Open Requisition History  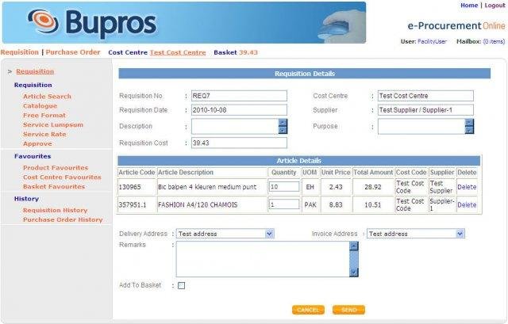coord(55,210)
